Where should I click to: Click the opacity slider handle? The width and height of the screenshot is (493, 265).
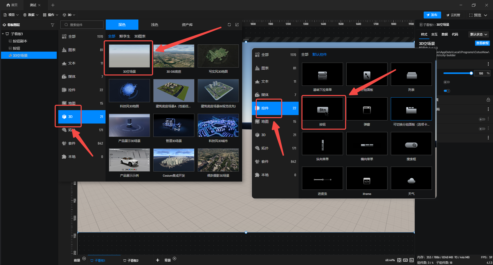pyautogui.click(x=471, y=73)
